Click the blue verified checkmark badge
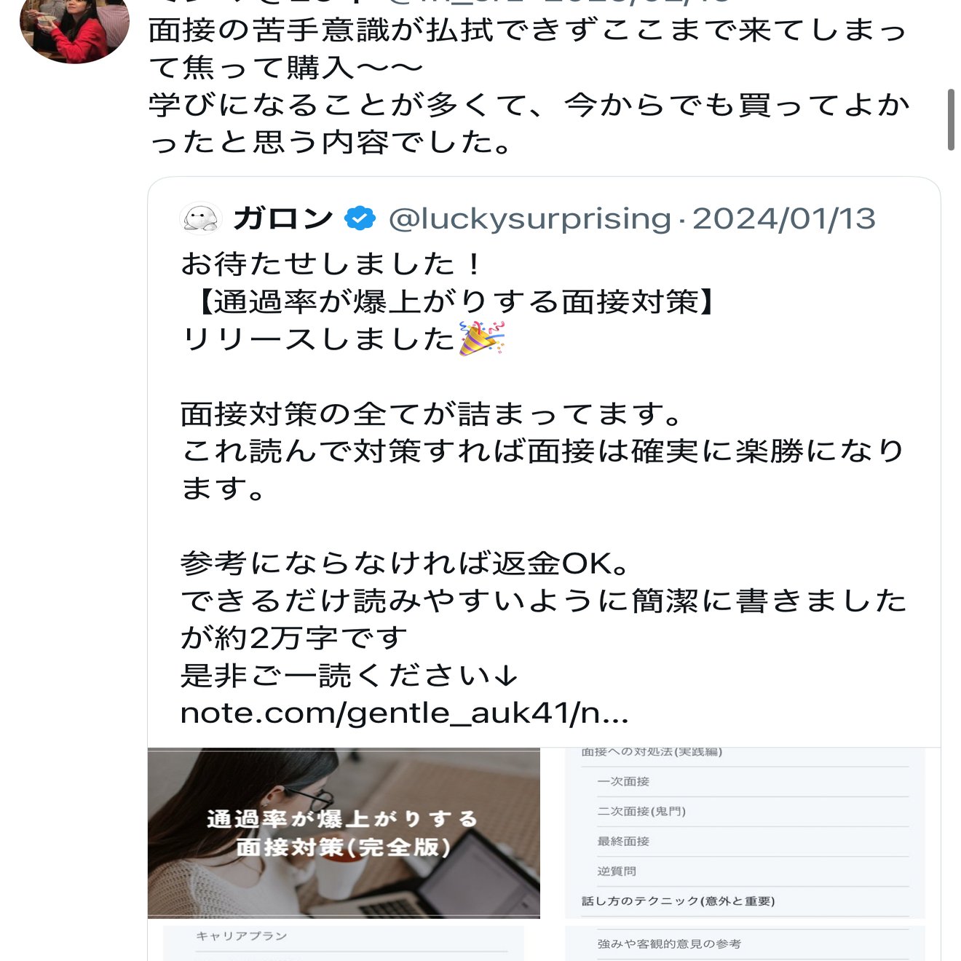The image size is (961, 961). 360,218
